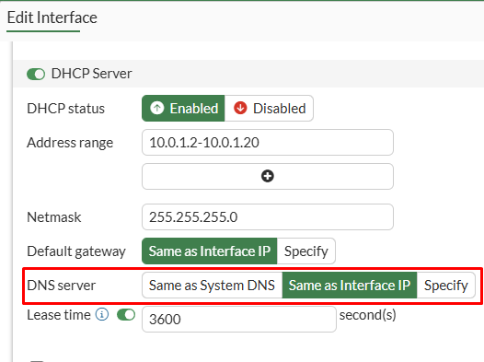
Task: Click the DNS server label
Action: click(61, 286)
